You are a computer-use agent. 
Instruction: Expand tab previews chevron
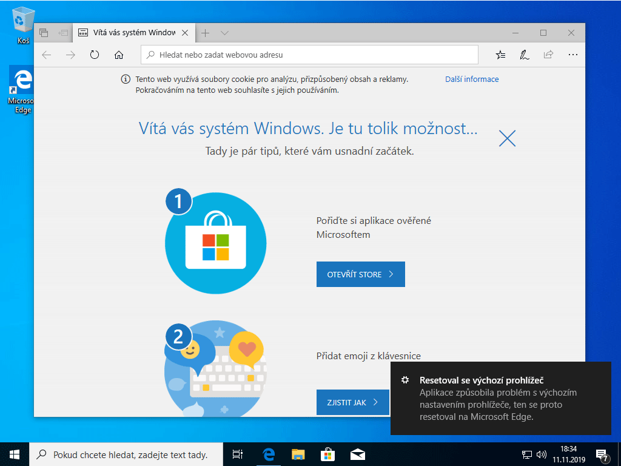pyautogui.click(x=224, y=33)
